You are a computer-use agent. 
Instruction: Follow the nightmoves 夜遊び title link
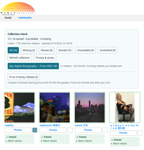click(x=50, y=125)
